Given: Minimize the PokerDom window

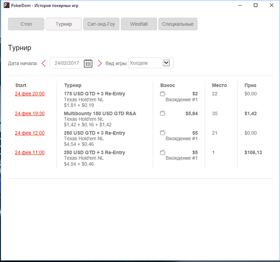Looking at the screenshot, I should tap(240, 5).
